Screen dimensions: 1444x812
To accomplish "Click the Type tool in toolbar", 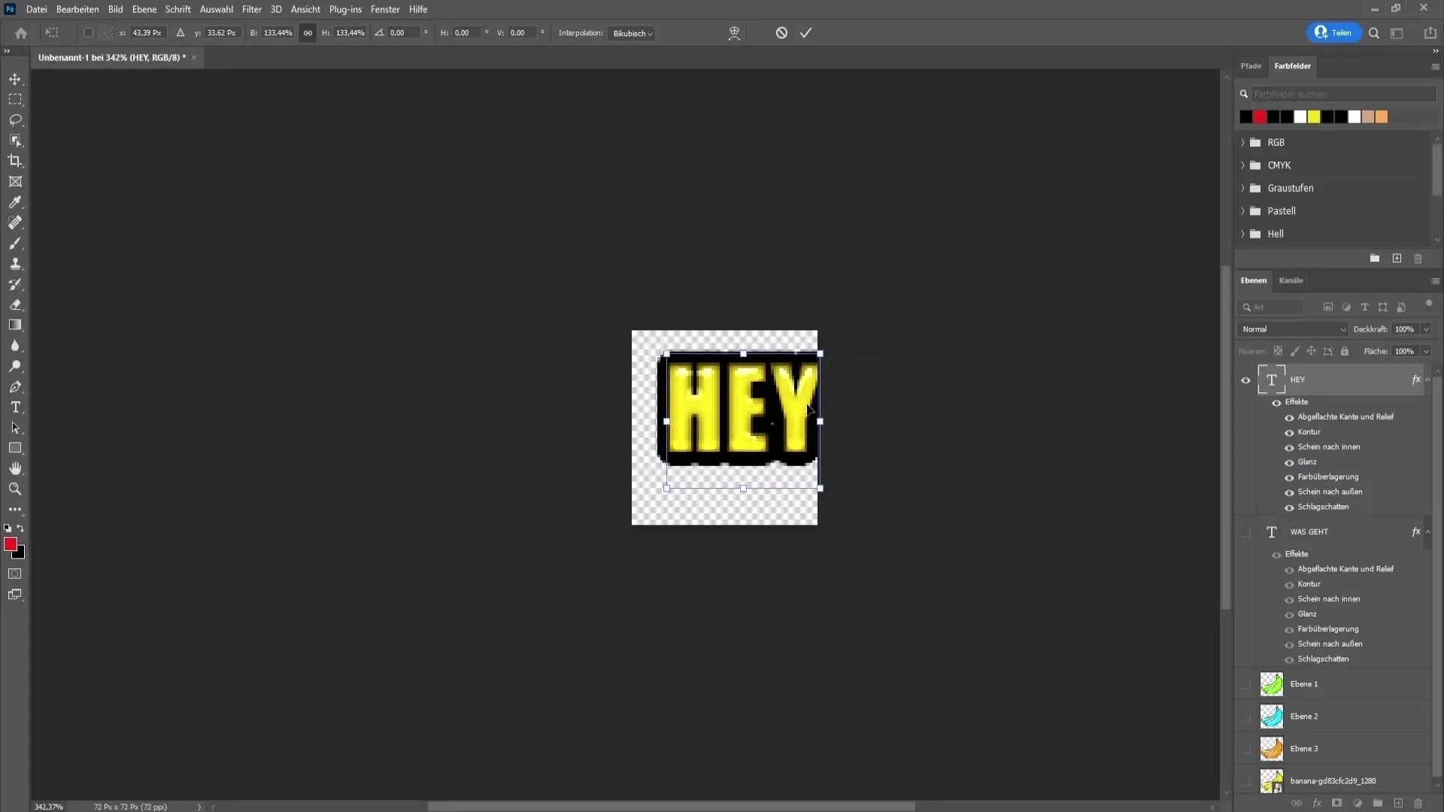I will [x=15, y=408].
